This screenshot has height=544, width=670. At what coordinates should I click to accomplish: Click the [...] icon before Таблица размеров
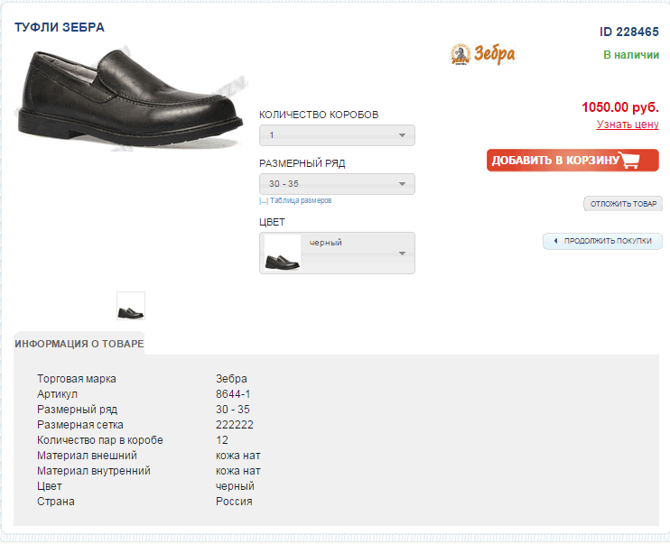[x=263, y=200]
